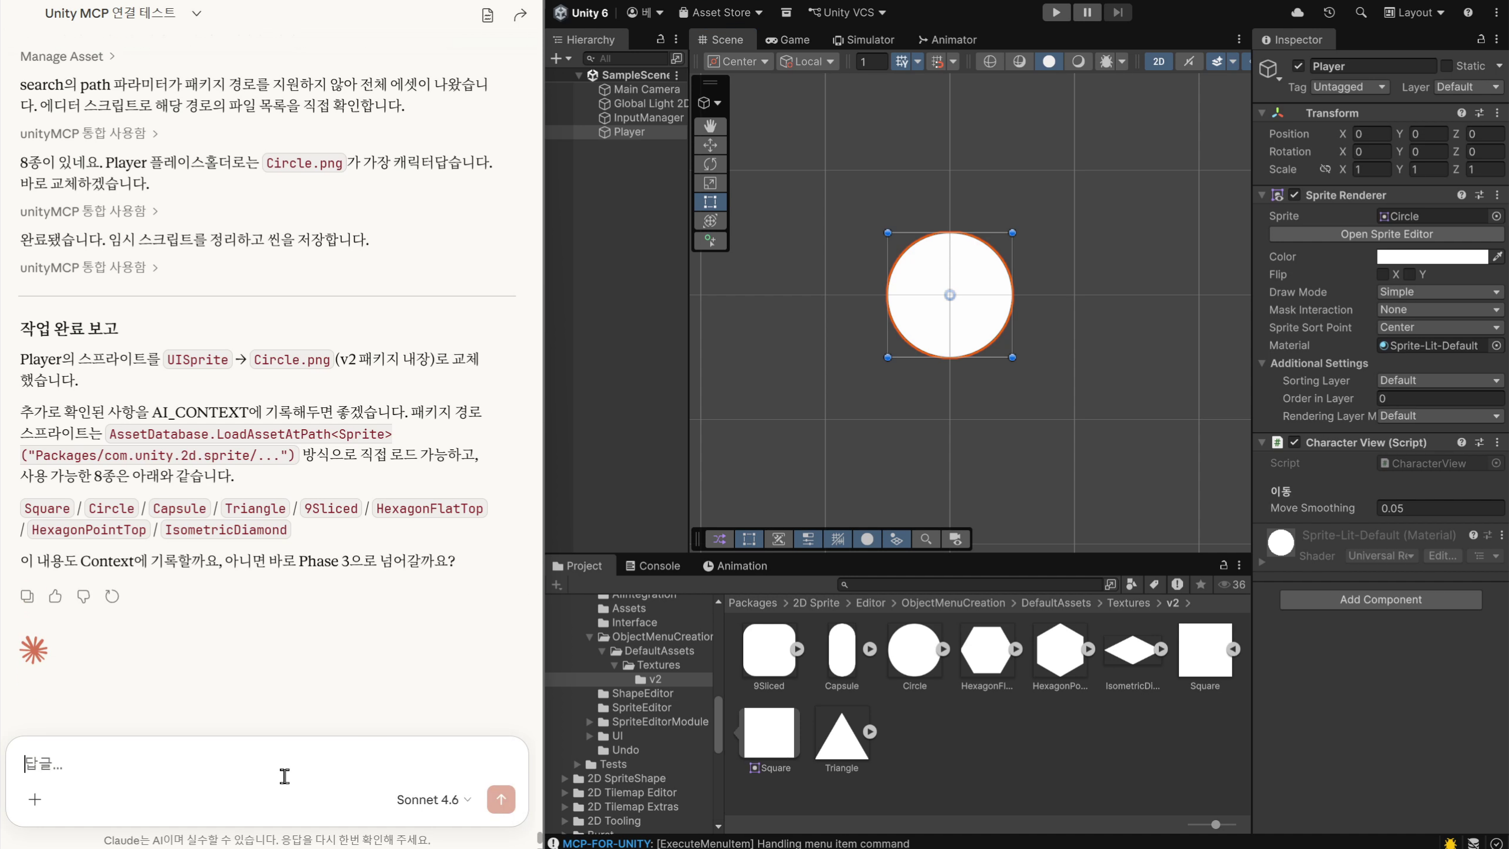Open the Tag Untagged dropdown

[x=1349, y=87]
